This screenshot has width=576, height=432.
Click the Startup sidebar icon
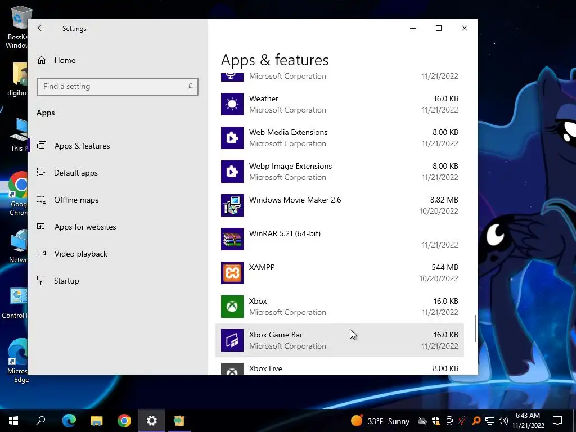[40, 280]
